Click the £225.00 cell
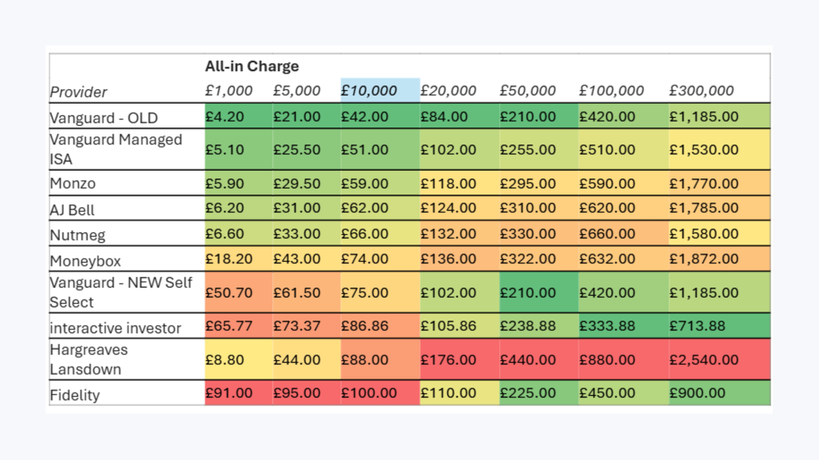This screenshot has width=819, height=460. click(538, 393)
